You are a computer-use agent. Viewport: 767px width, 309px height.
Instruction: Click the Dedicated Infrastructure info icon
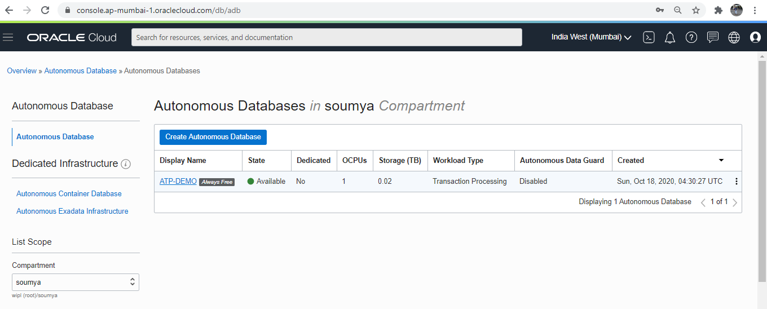pyautogui.click(x=126, y=164)
